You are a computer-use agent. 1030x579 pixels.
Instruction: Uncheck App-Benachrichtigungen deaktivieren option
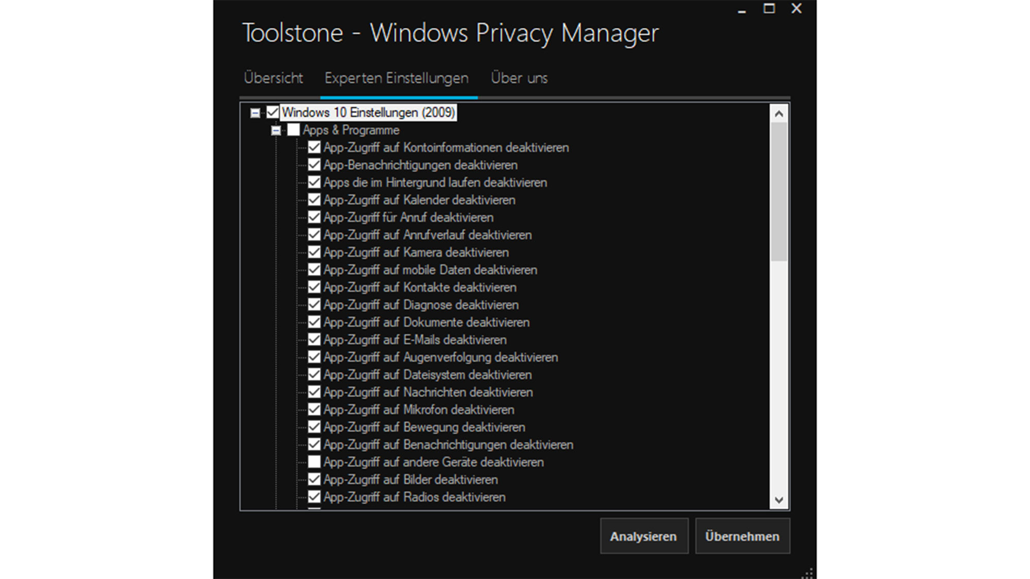pyautogui.click(x=314, y=165)
